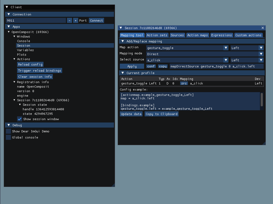The image size is (273, 204).
Task: Collapse the Current profile section
Action: click(122, 73)
